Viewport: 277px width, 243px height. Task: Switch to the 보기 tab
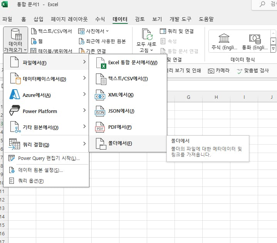pyautogui.click(x=157, y=19)
